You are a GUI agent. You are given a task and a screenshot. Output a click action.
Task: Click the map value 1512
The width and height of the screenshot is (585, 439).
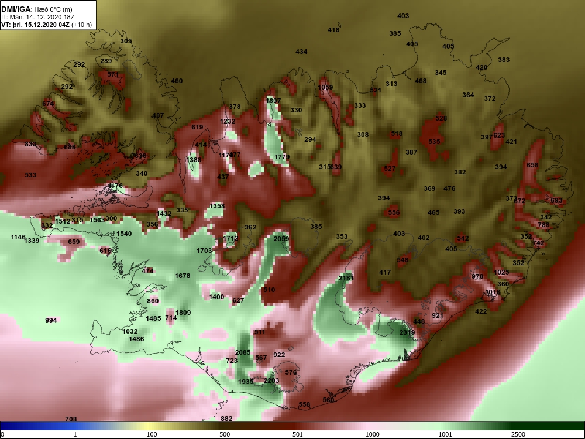click(x=63, y=221)
